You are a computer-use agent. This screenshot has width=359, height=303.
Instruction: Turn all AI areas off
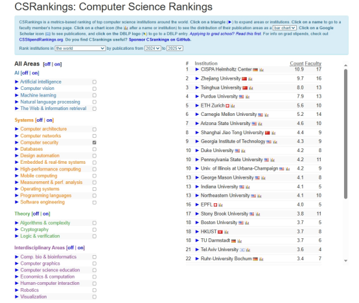coord(25,73)
